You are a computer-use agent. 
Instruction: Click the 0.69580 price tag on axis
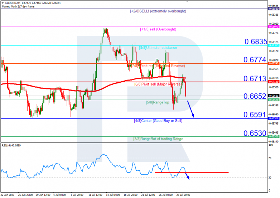(274, 9)
